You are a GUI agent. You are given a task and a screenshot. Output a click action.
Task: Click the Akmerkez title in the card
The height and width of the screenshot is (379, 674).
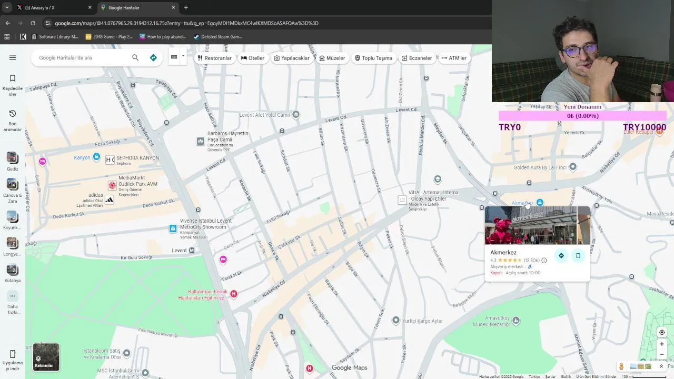point(503,253)
